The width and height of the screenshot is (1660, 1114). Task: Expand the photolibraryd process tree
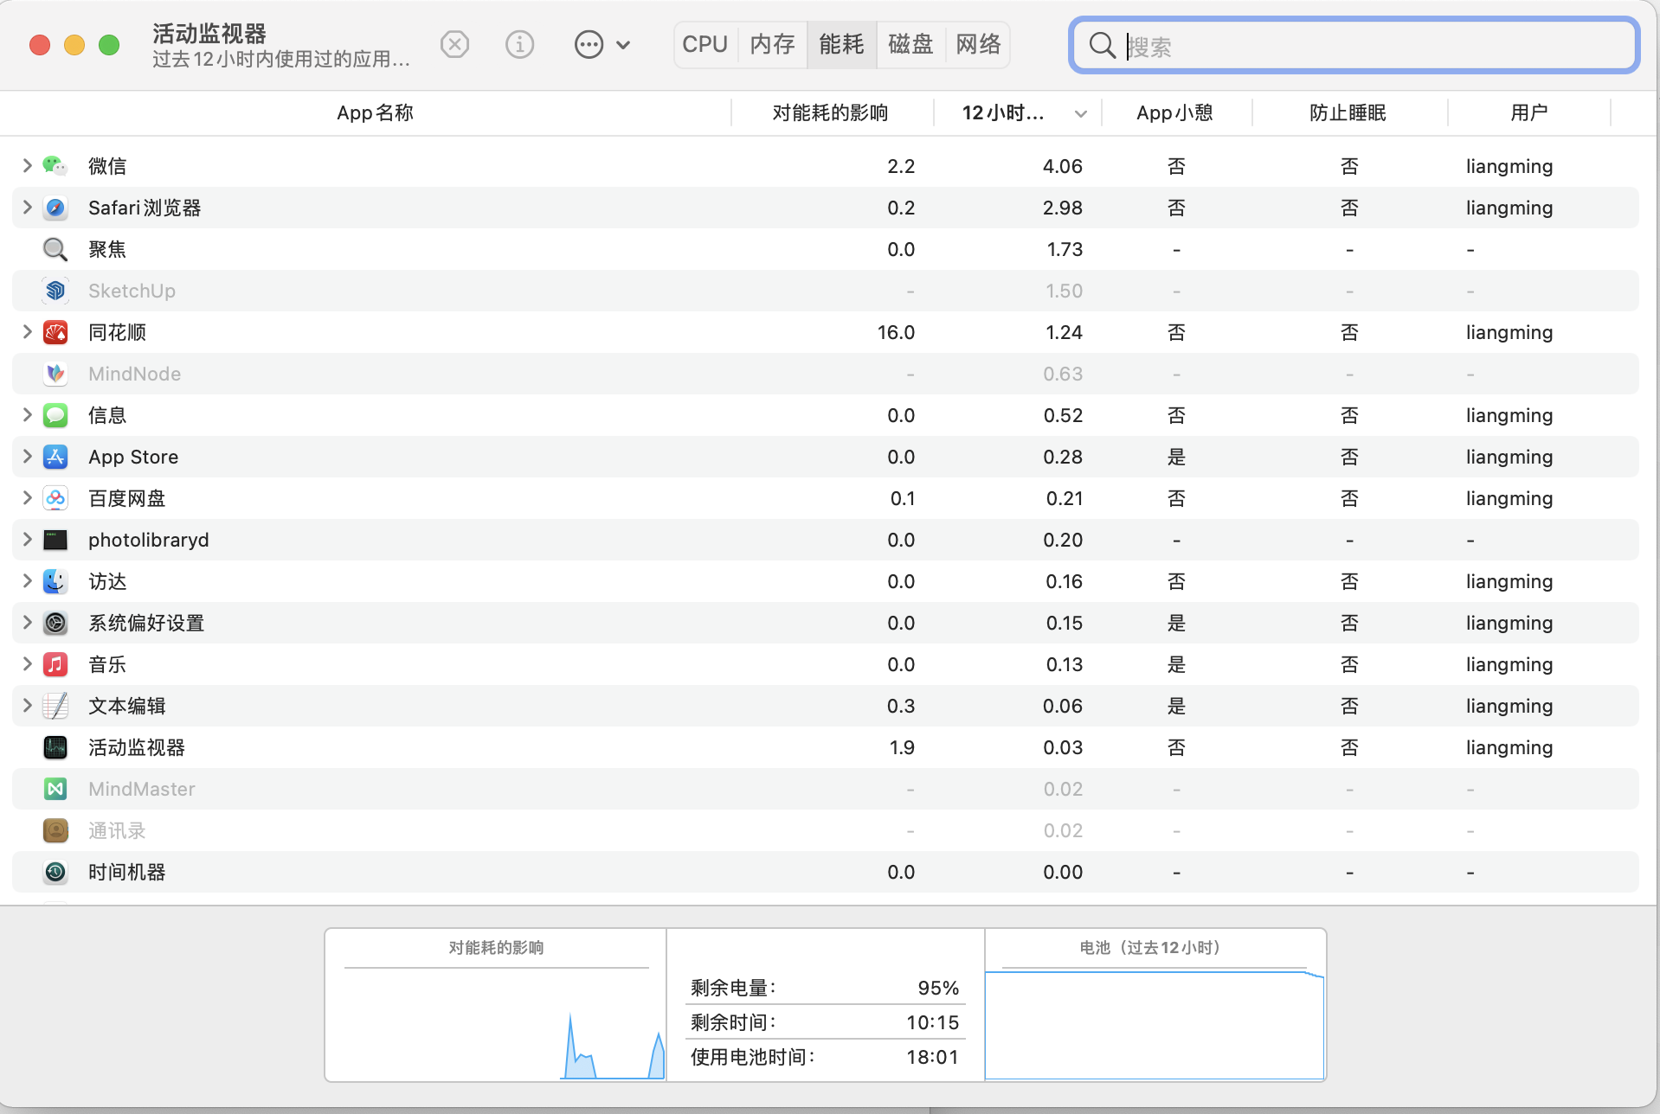tap(27, 540)
